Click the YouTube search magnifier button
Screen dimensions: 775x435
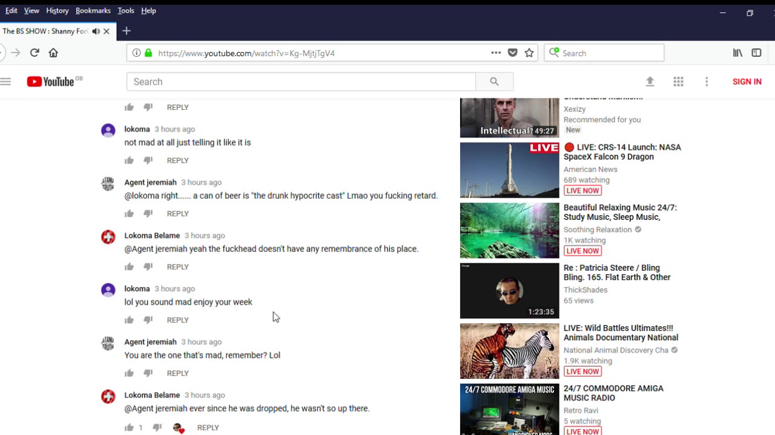pos(494,82)
